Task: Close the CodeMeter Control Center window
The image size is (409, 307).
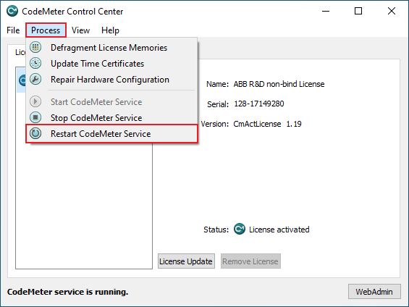Action: click(391, 11)
